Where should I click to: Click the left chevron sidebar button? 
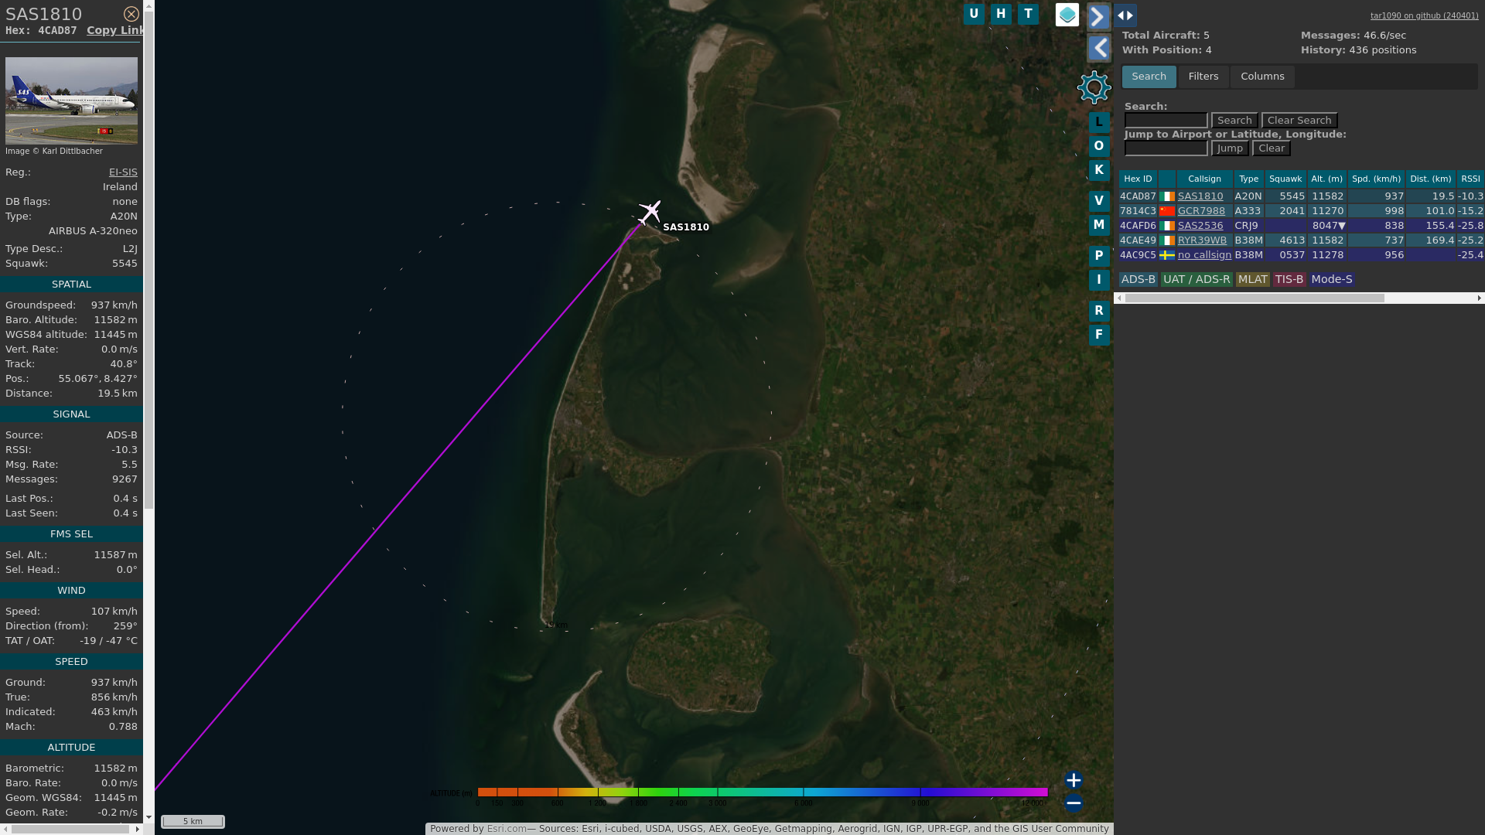pos(1099,49)
